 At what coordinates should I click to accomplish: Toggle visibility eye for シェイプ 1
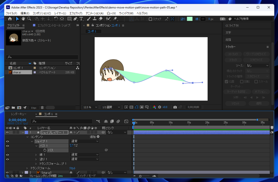point(7,141)
